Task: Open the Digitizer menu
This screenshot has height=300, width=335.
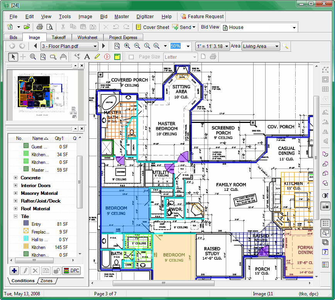Action: point(145,17)
